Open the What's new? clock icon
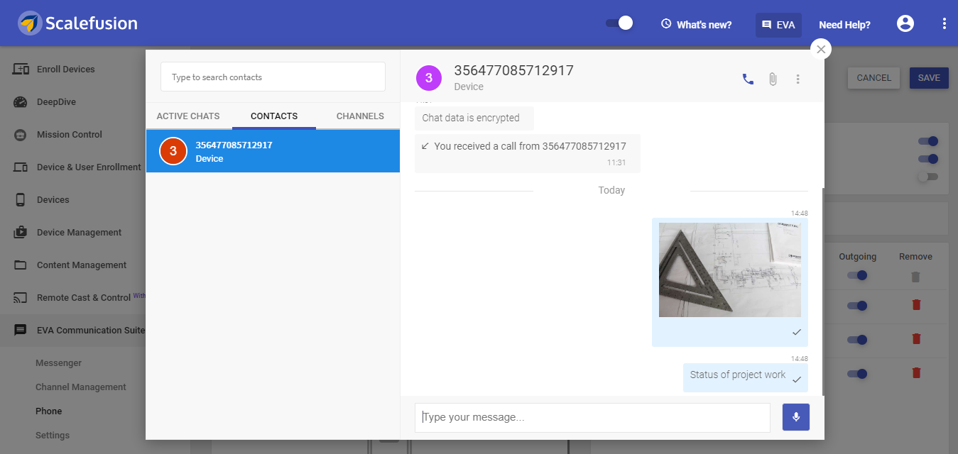The width and height of the screenshot is (958, 454). click(x=665, y=23)
